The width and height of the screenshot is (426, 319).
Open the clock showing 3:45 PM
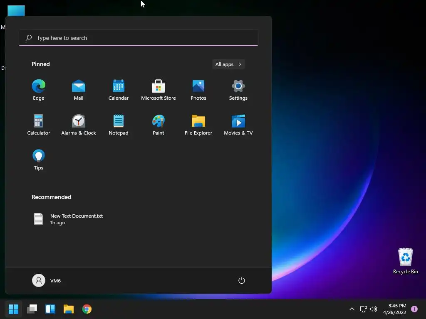(x=394, y=309)
